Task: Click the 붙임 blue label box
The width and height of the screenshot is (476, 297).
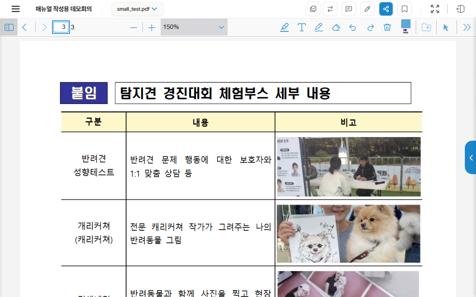Action: pos(84,93)
